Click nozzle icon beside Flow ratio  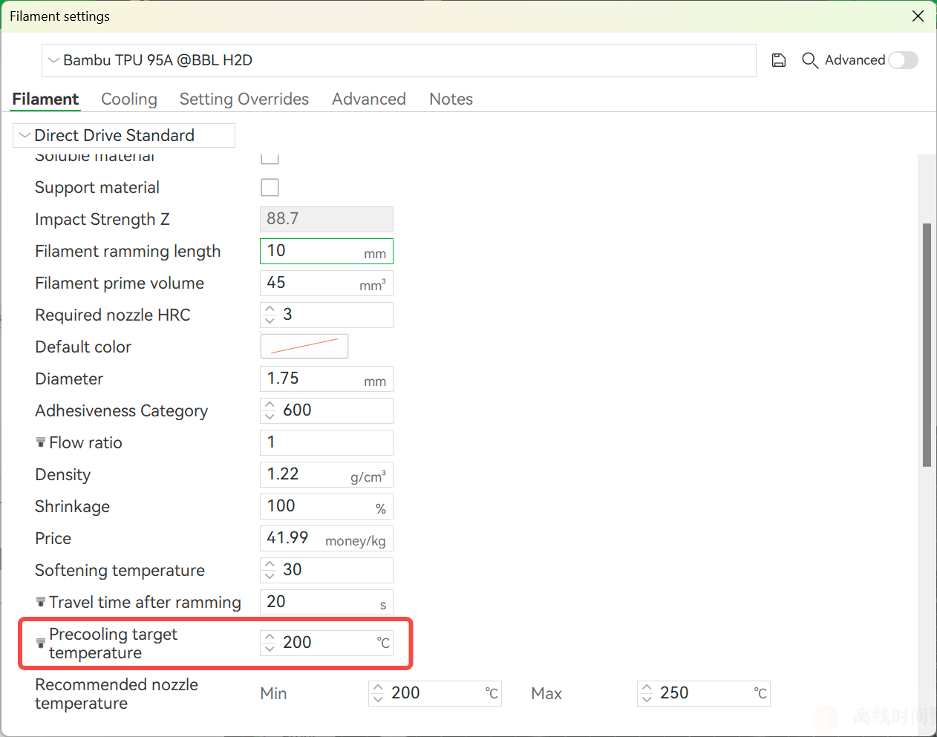coord(41,442)
